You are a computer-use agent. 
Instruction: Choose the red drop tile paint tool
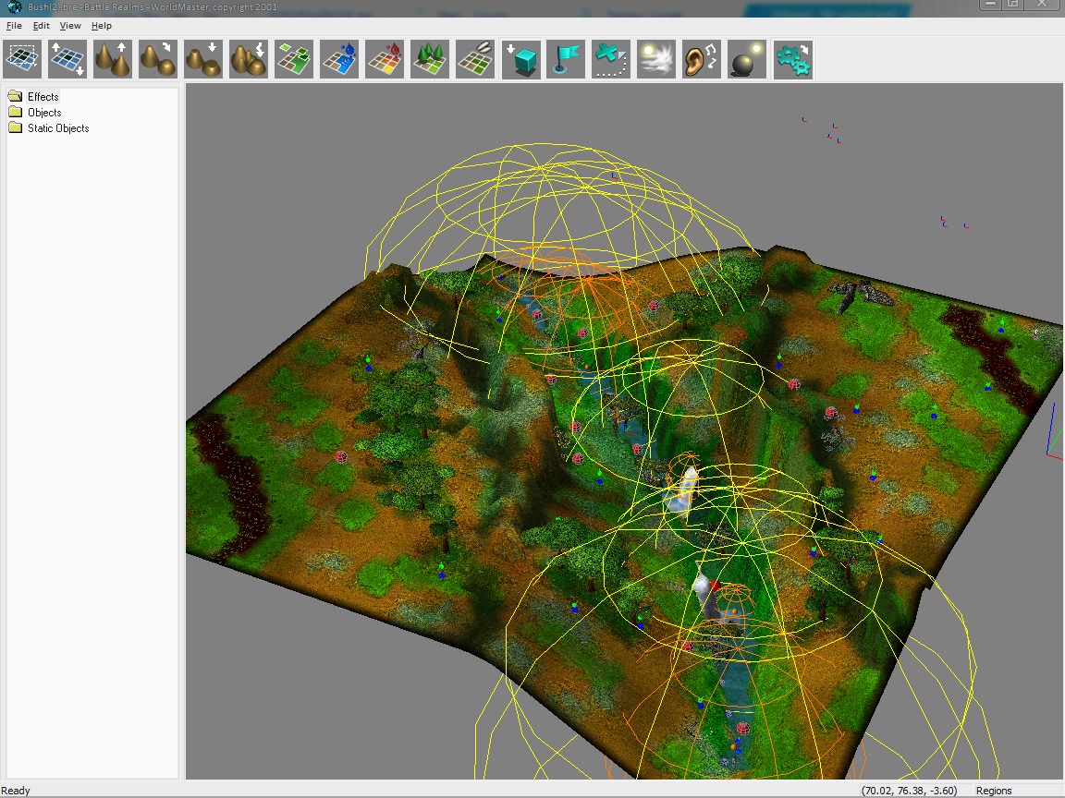pos(385,59)
